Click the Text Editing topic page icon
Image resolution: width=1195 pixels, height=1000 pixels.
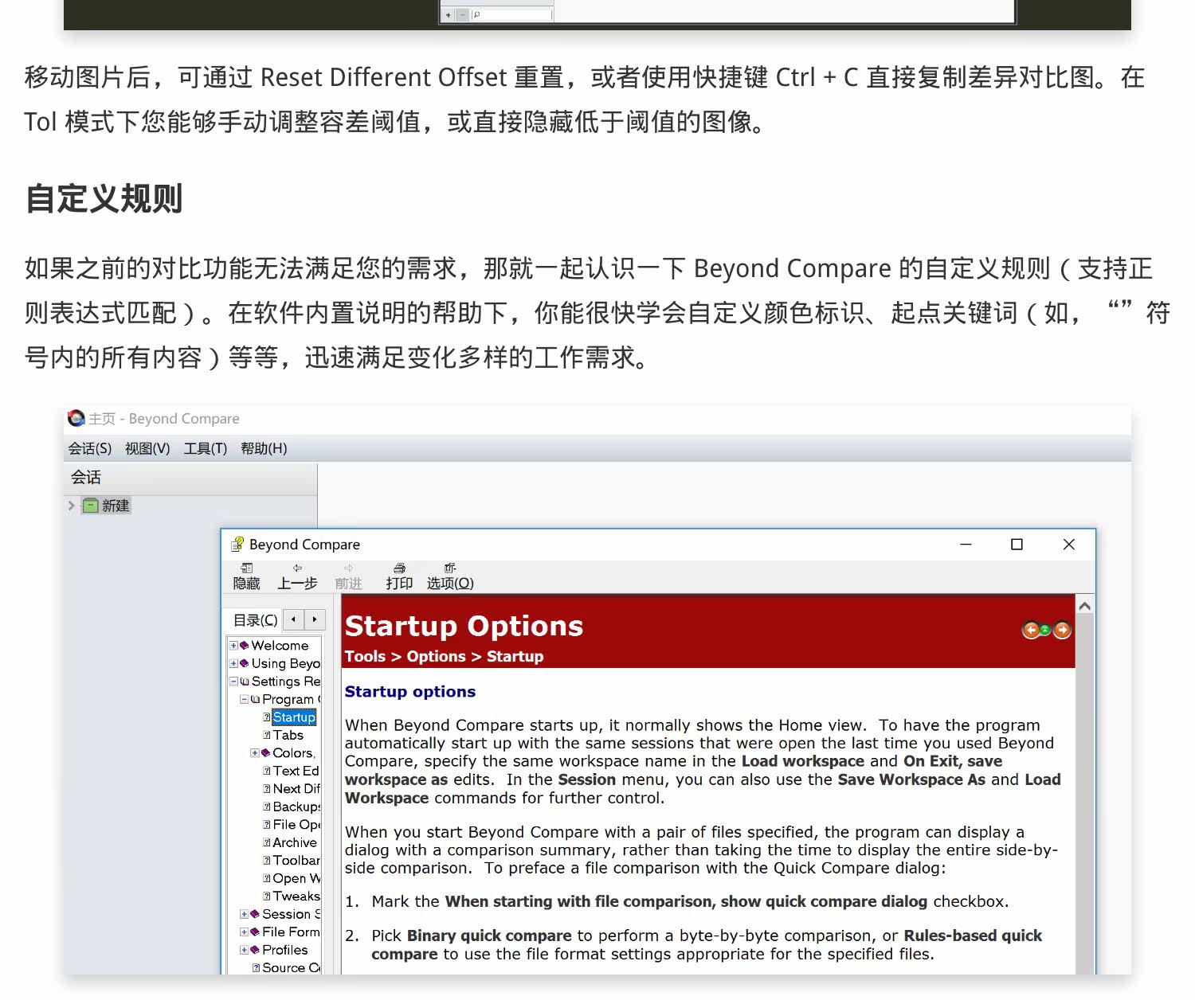coord(267,771)
